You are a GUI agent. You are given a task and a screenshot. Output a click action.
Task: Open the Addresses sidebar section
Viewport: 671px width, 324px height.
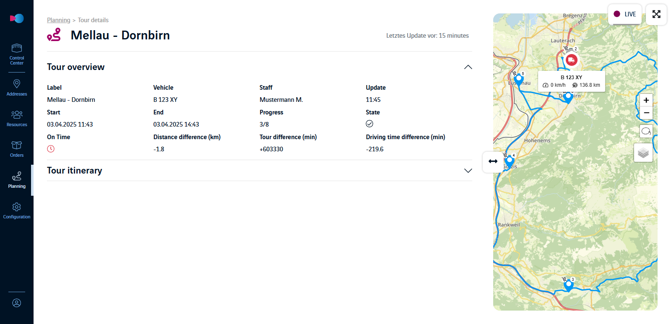click(x=17, y=88)
